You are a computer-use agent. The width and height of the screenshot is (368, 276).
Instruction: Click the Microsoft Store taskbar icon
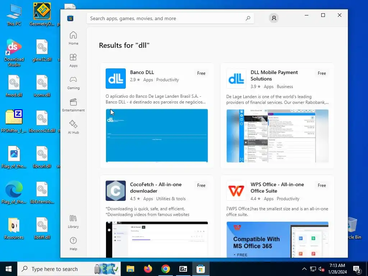pos(201,269)
